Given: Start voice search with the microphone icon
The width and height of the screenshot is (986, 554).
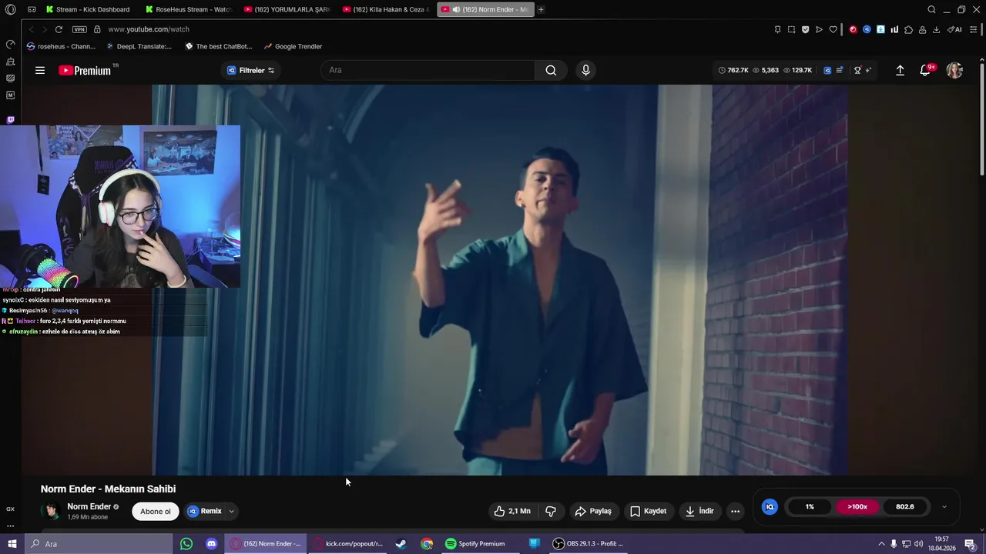Looking at the screenshot, I should tap(585, 70).
